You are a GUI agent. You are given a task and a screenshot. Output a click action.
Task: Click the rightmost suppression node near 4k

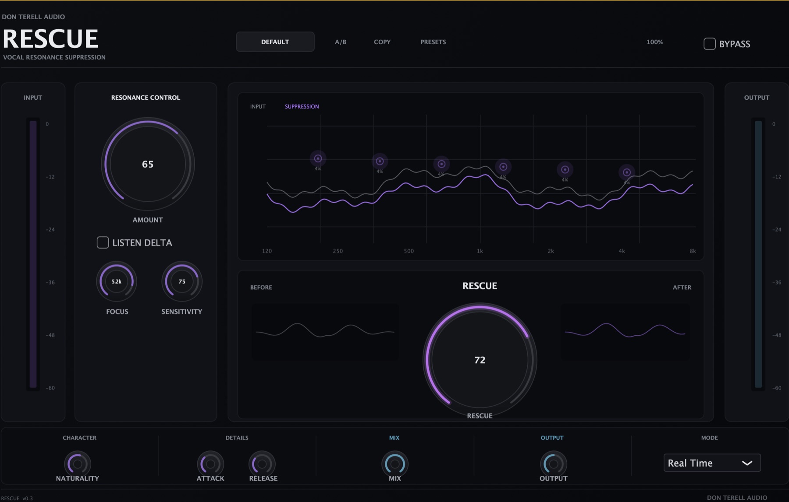(627, 172)
